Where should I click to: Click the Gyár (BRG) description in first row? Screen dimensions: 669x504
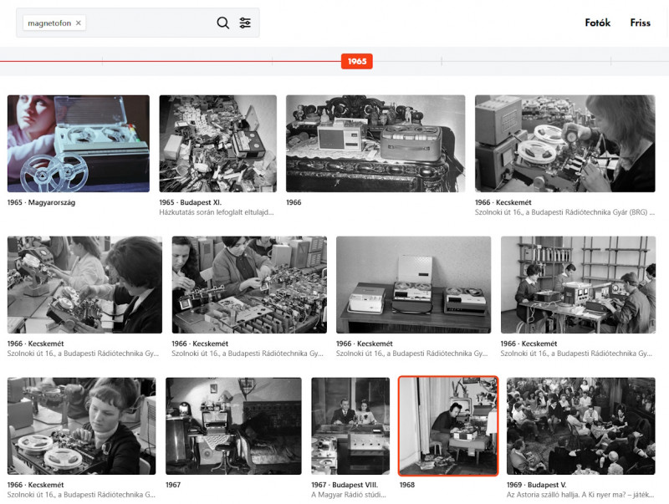pos(564,212)
